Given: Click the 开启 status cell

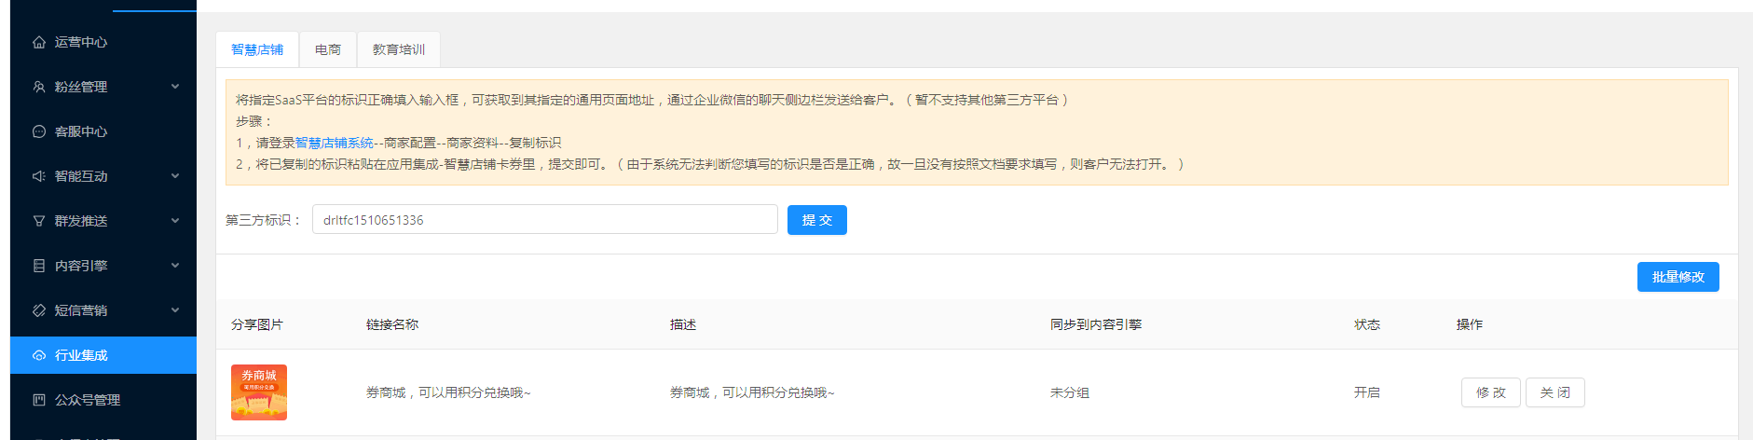Looking at the screenshot, I should click(x=1367, y=392).
